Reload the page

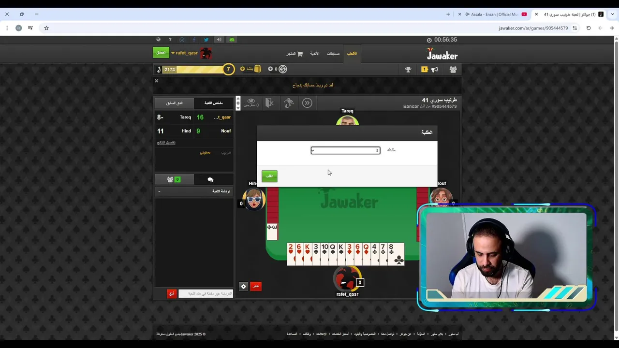point(589,28)
